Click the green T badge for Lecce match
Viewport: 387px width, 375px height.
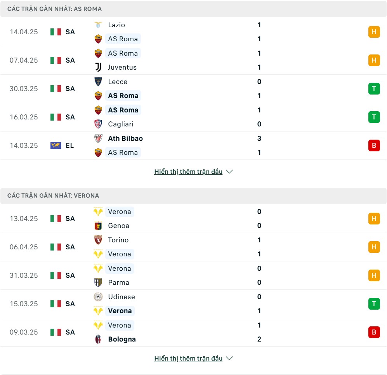click(x=374, y=89)
